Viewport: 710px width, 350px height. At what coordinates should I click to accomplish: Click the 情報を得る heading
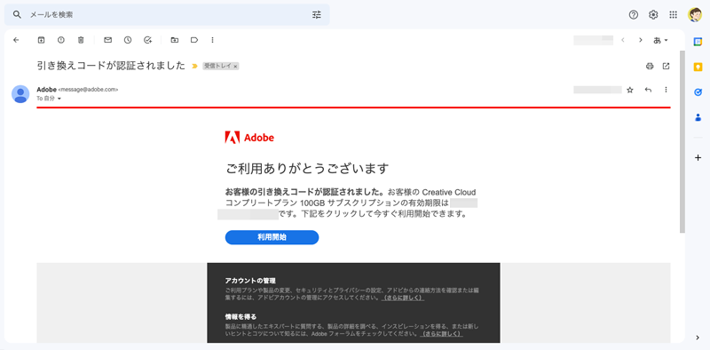tap(241, 316)
